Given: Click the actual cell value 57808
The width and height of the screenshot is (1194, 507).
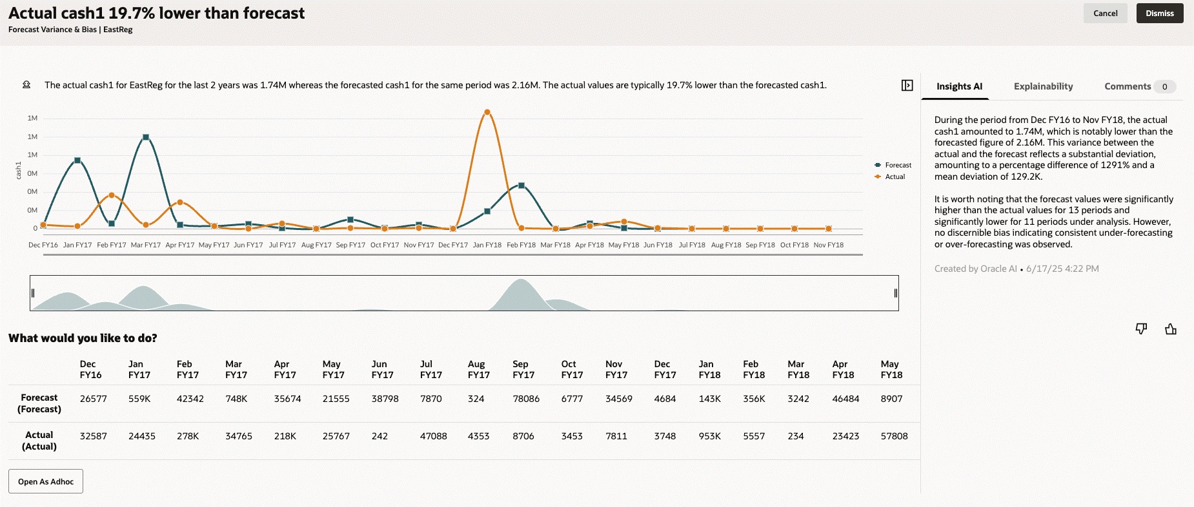Looking at the screenshot, I should pyautogui.click(x=894, y=436).
